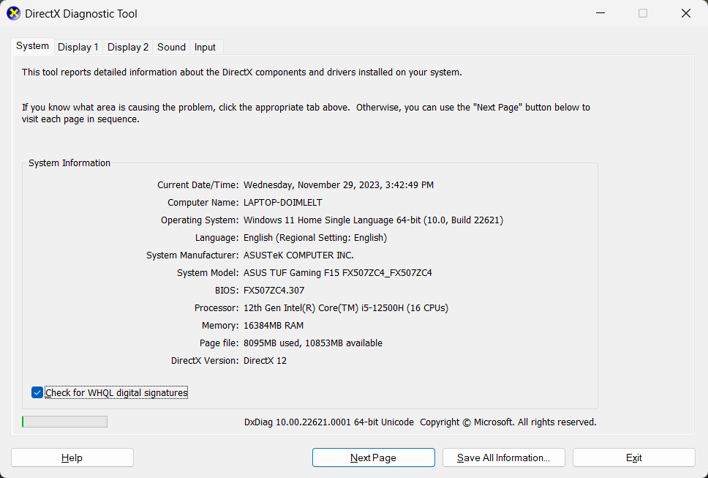The image size is (708, 478).
Task: Click the DirectX icon in title bar
Action: [x=14, y=14]
